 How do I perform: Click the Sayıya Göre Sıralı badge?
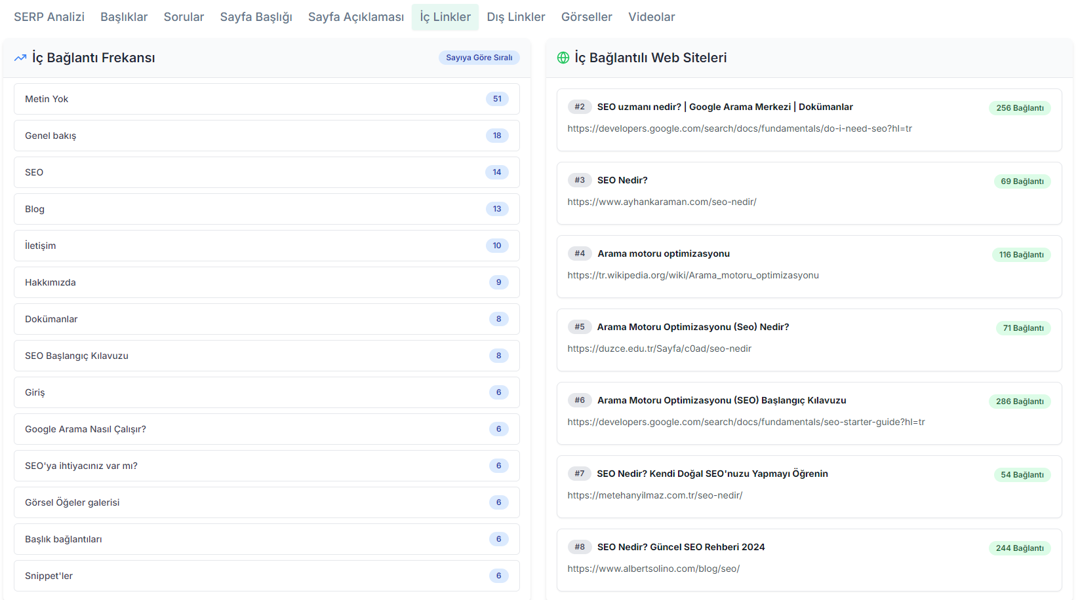tap(479, 58)
